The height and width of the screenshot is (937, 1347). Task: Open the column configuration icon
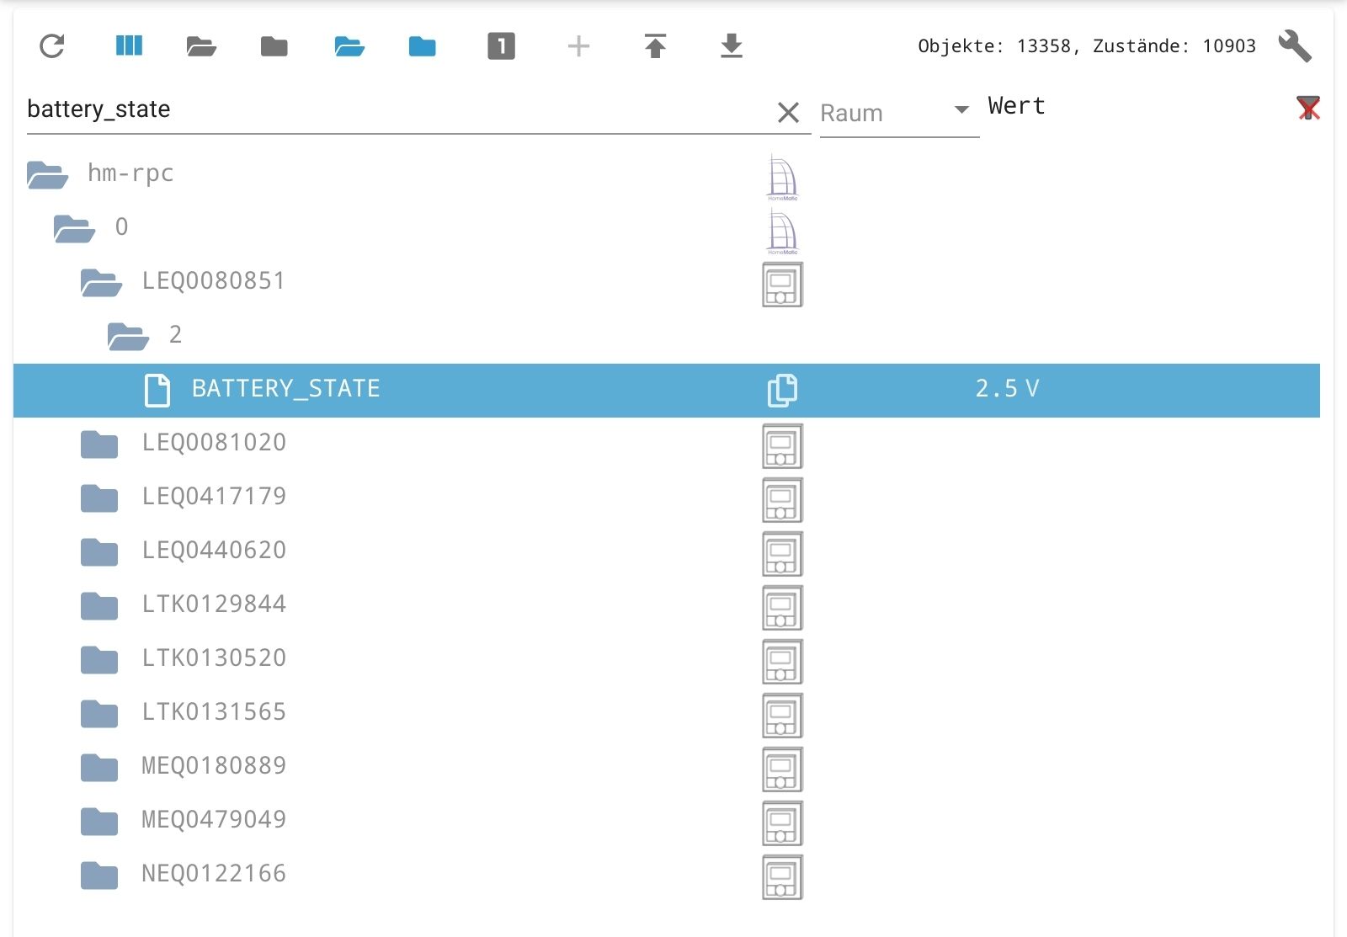[x=128, y=46]
